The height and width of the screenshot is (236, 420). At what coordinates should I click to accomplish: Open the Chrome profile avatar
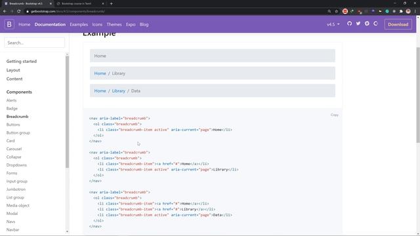pos(408,11)
